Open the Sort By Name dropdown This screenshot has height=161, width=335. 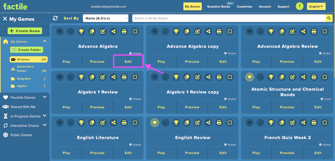[106, 18]
